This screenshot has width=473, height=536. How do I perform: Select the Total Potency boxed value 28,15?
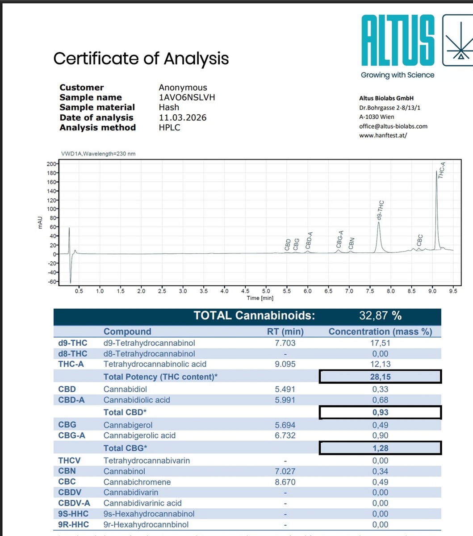[380, 377]
